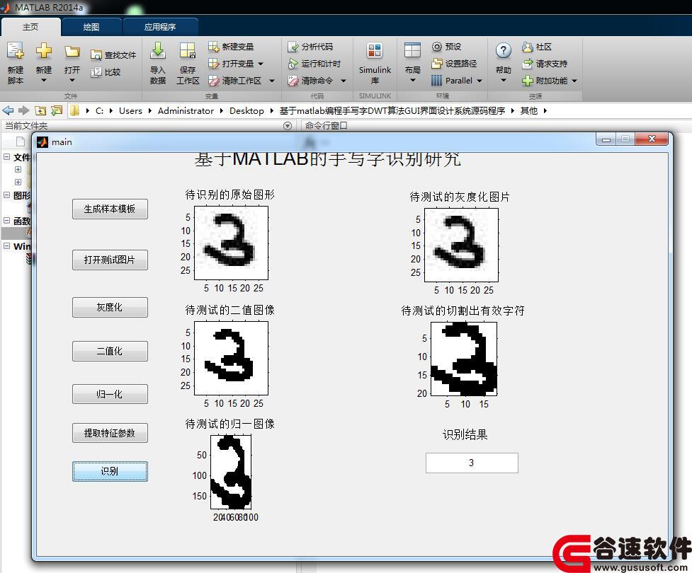Go forward with the right arrow icon
The image size is (692, 573).
[24, 110]
